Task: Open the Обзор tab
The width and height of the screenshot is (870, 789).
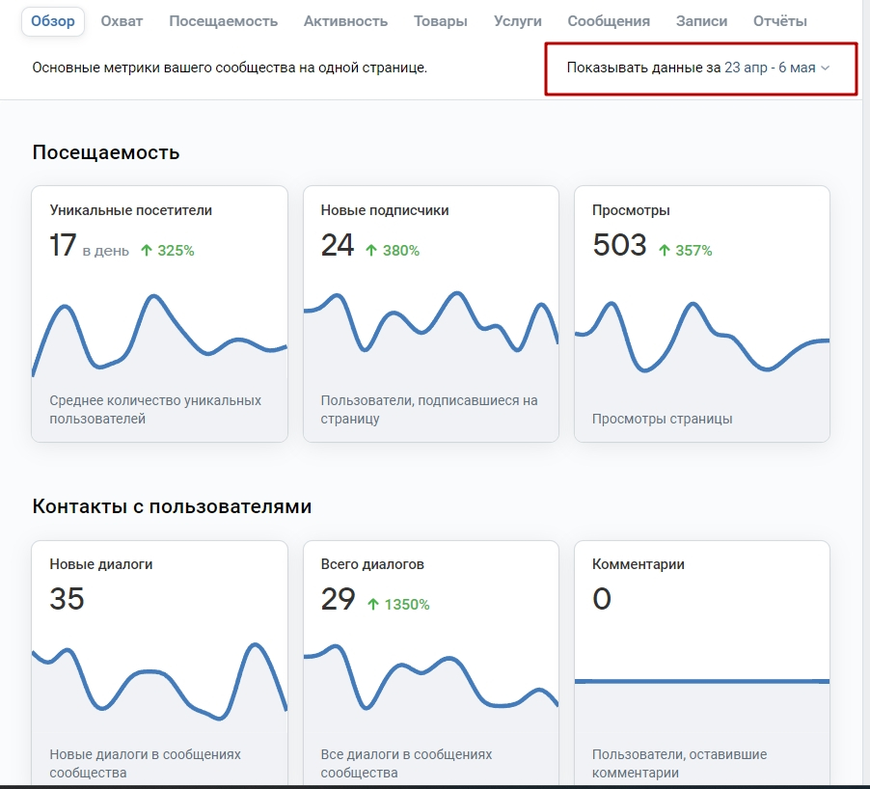Action: point(52,21)
